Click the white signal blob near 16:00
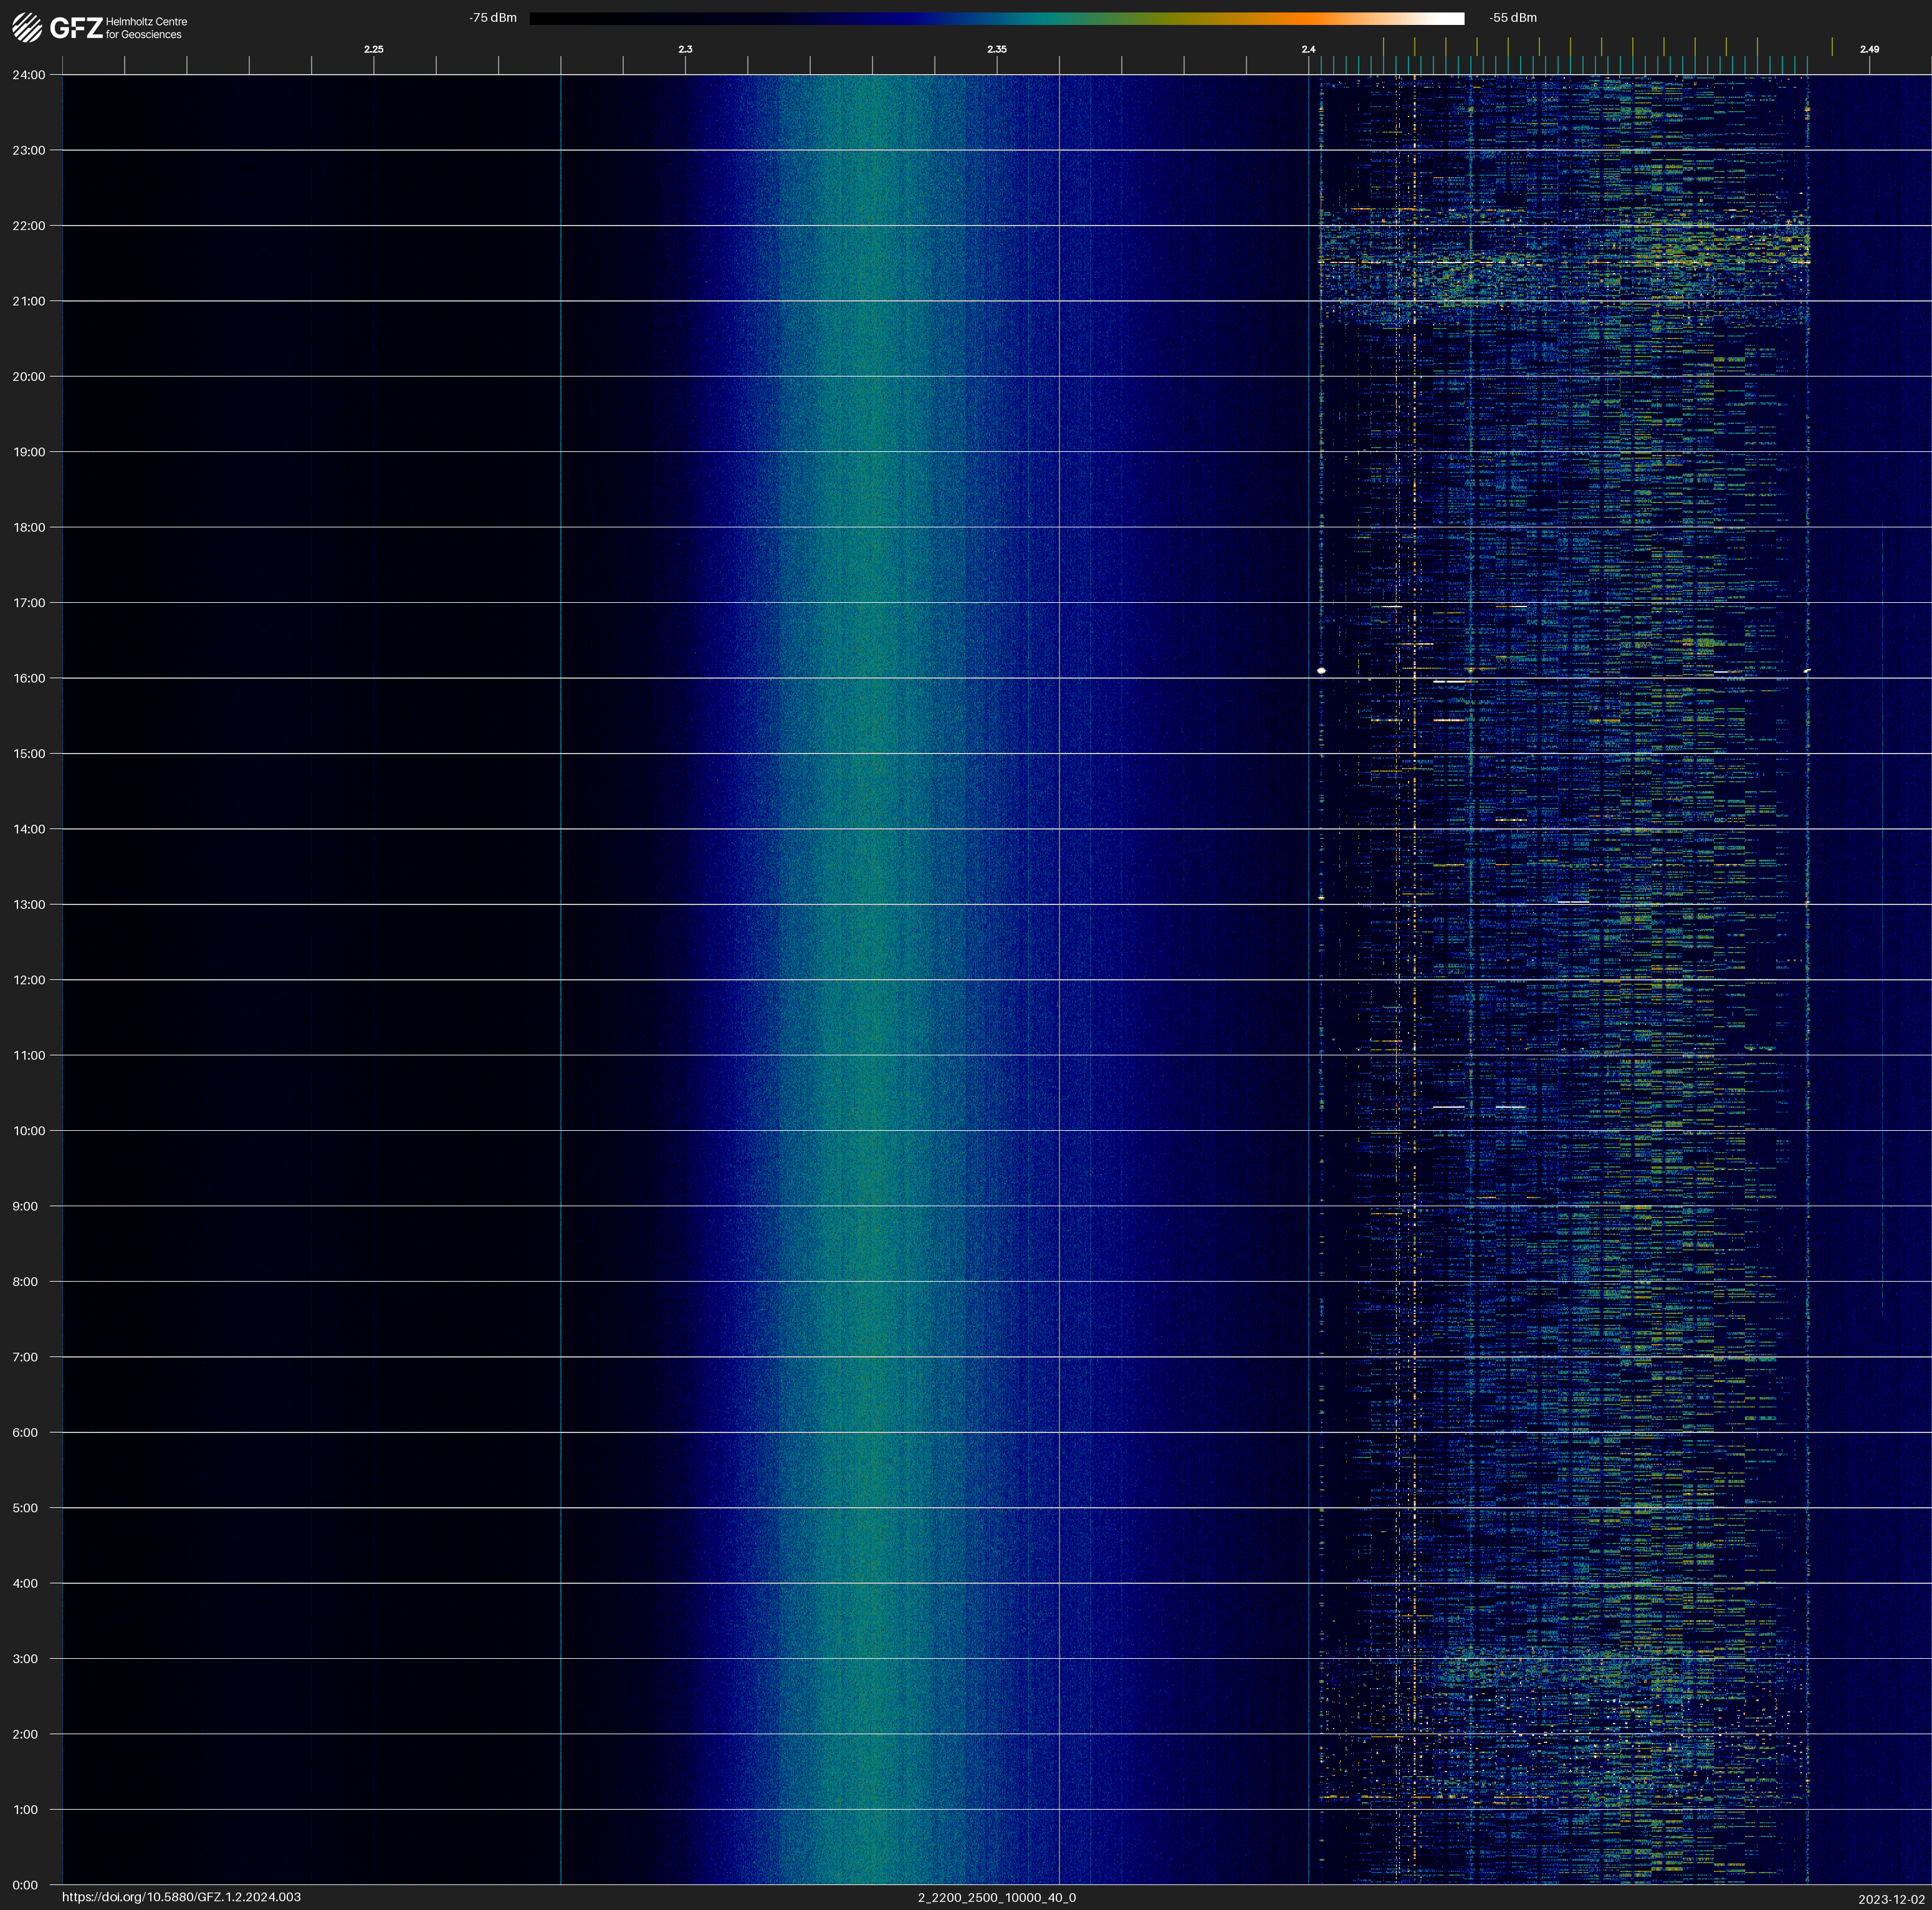The height and width of the screenshot is (1910, 1932). click(x=1321, y=671)
